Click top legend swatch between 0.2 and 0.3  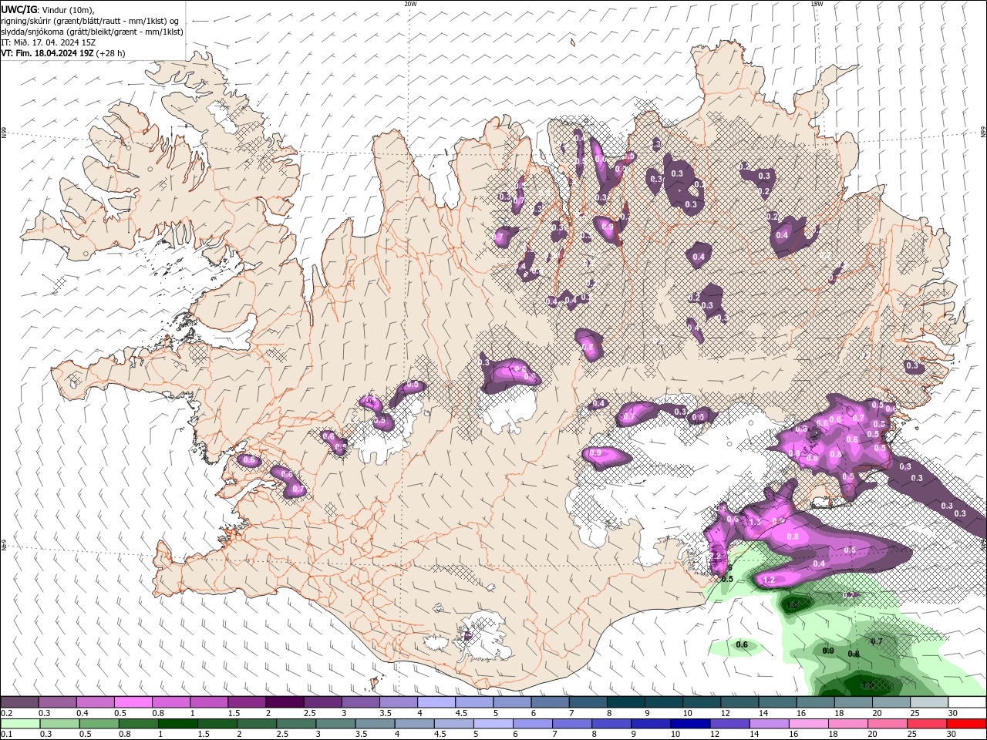tap(19, 702)
